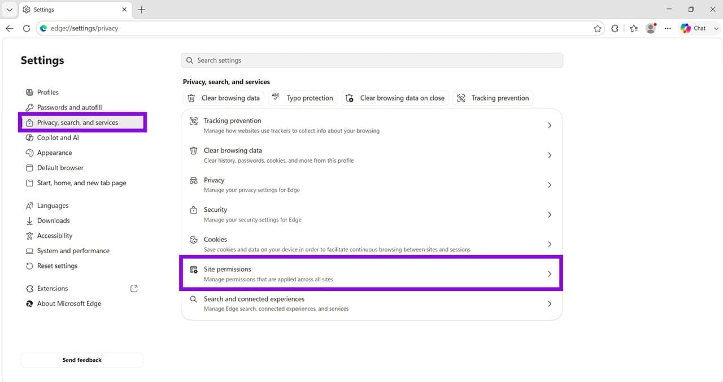Click the Settings page title
Image resolution: width=723 pixels, height=382 pixels.
42,60
